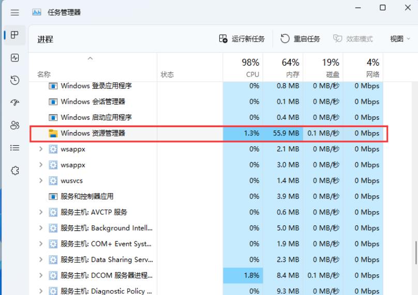
Task: Minimize the Task Manager window
Action: coord(358,8)
